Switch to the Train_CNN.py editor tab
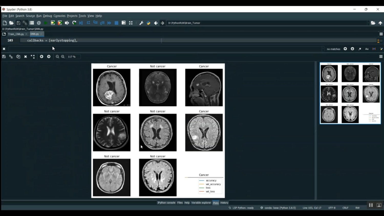The image size is (384, 216). pos(16,34)
